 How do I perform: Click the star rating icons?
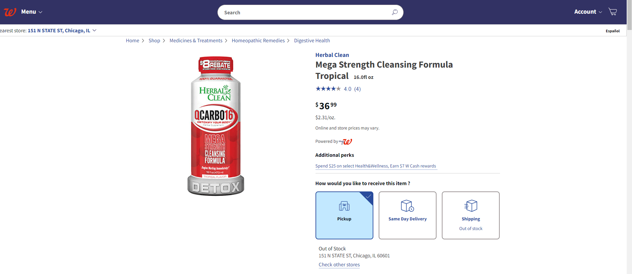(x=328, y=89)
